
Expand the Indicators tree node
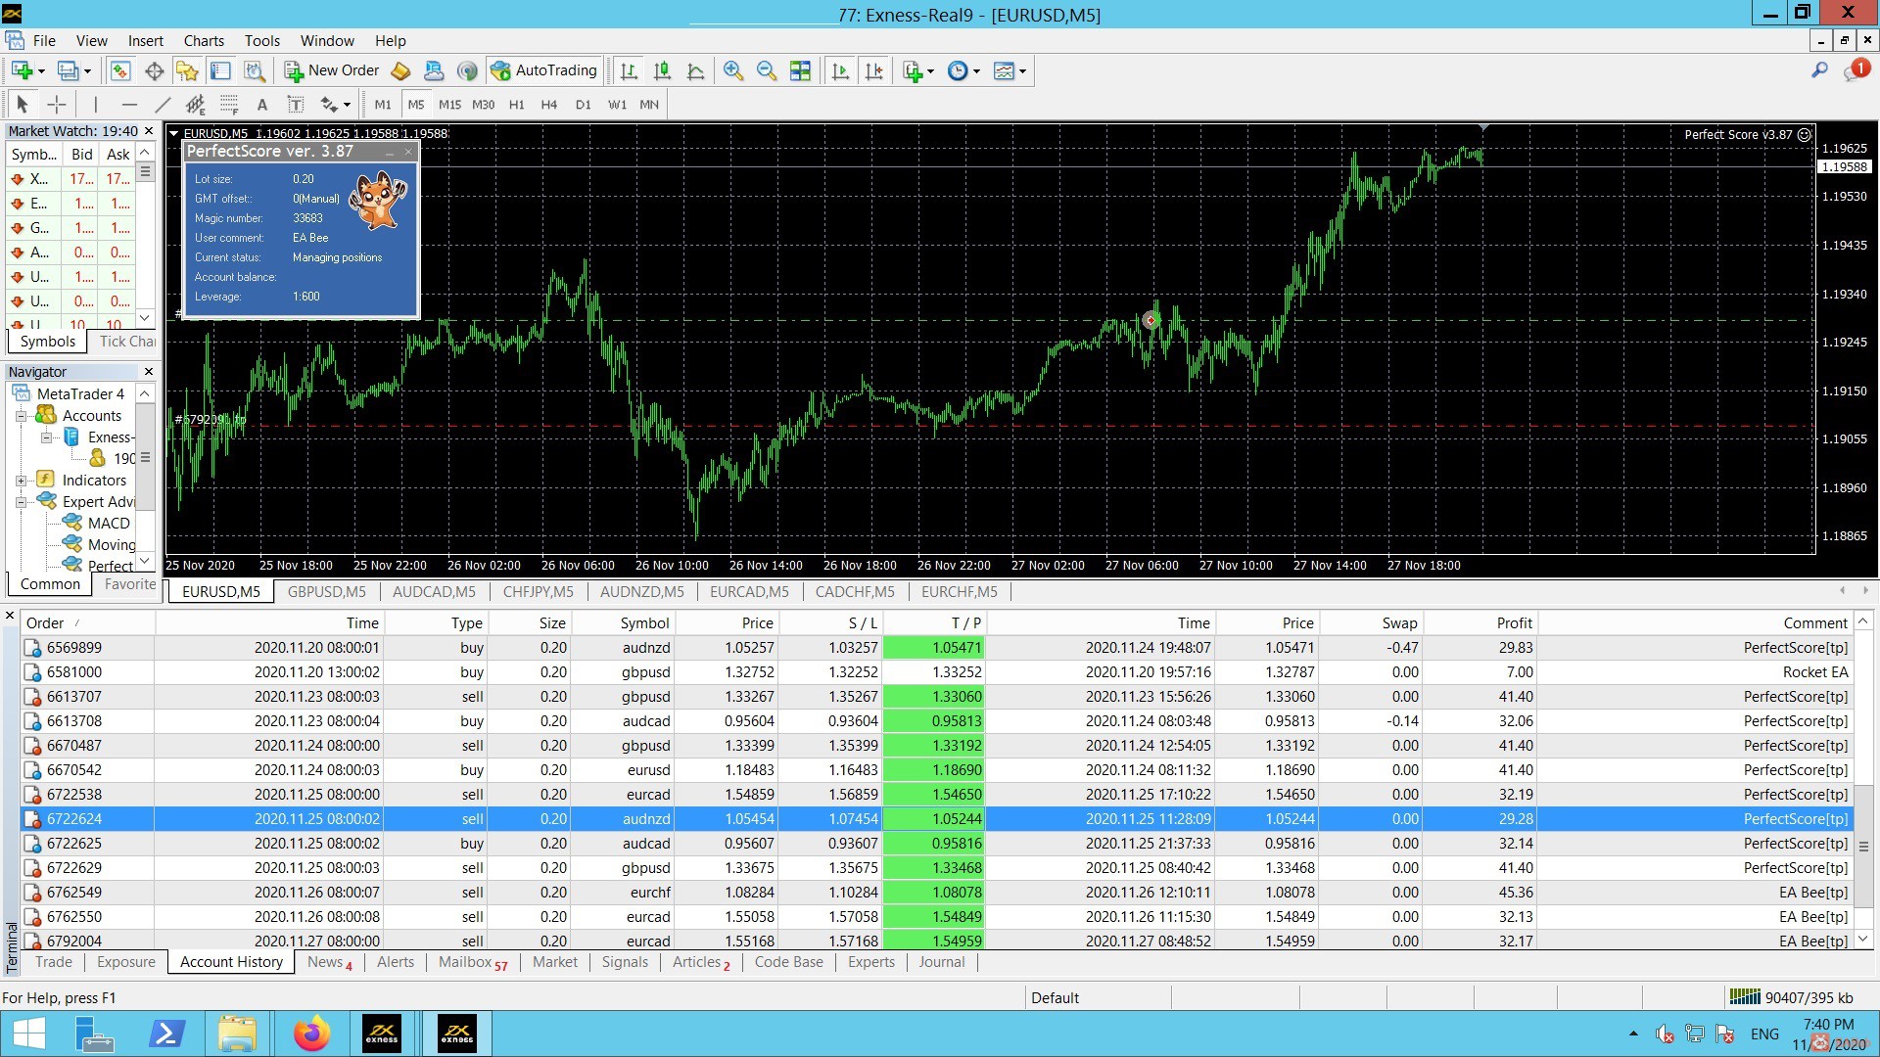[x=21, y=481]
